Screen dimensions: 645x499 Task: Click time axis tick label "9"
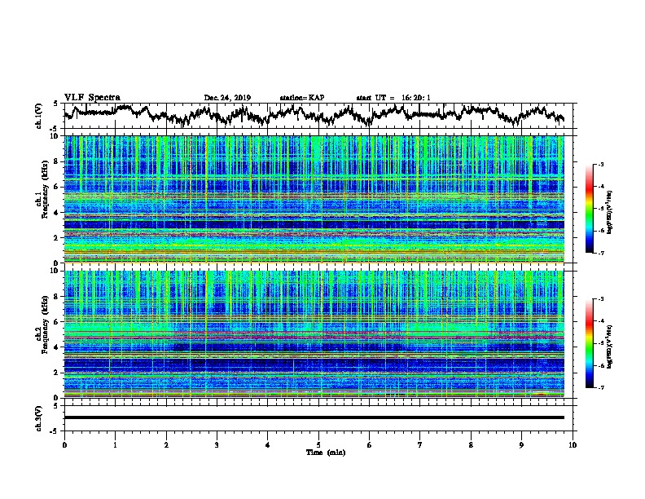tap(521, 445)
